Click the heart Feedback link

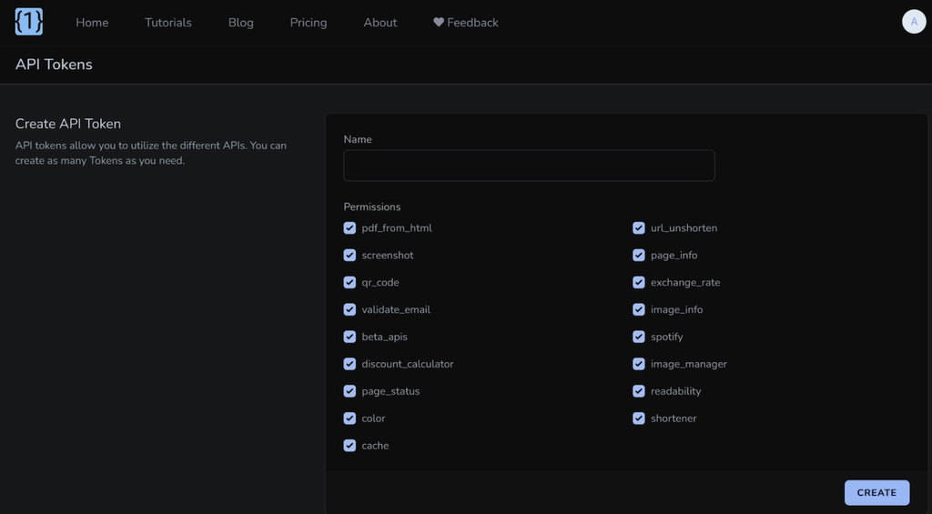click(465, 23)
